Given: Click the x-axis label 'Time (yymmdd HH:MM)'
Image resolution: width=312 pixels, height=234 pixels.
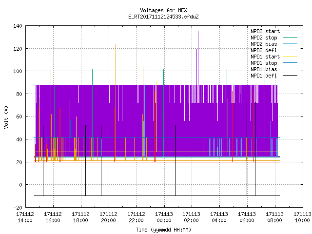Looking at the screenshot, I should (163, 230).
